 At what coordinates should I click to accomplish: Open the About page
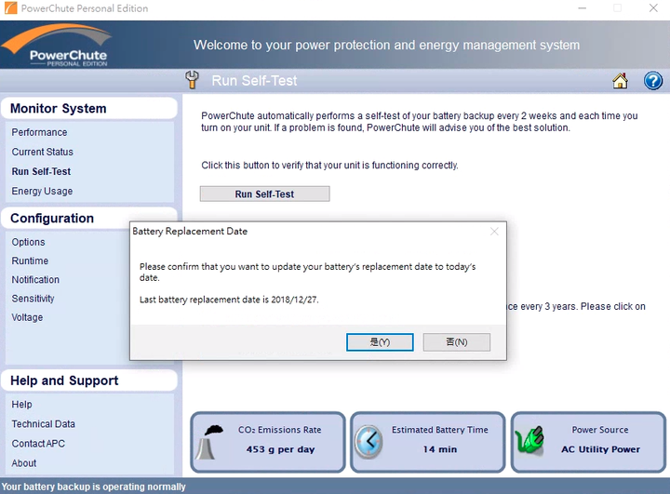24,463
